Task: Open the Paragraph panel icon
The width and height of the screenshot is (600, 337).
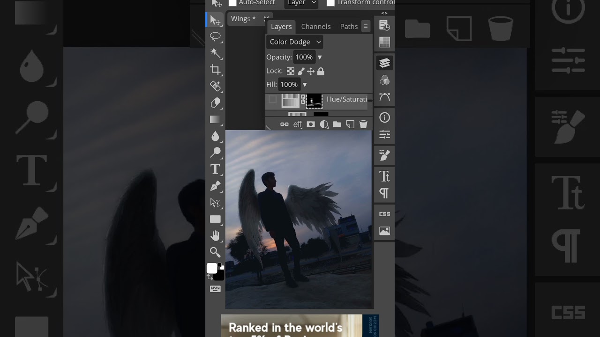Action: coord(384,193)
